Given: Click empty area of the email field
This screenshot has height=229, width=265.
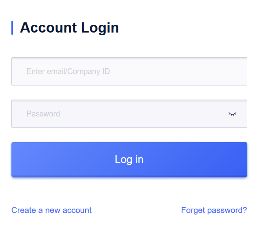Looking at the screenshot, I should click(177, 71).
